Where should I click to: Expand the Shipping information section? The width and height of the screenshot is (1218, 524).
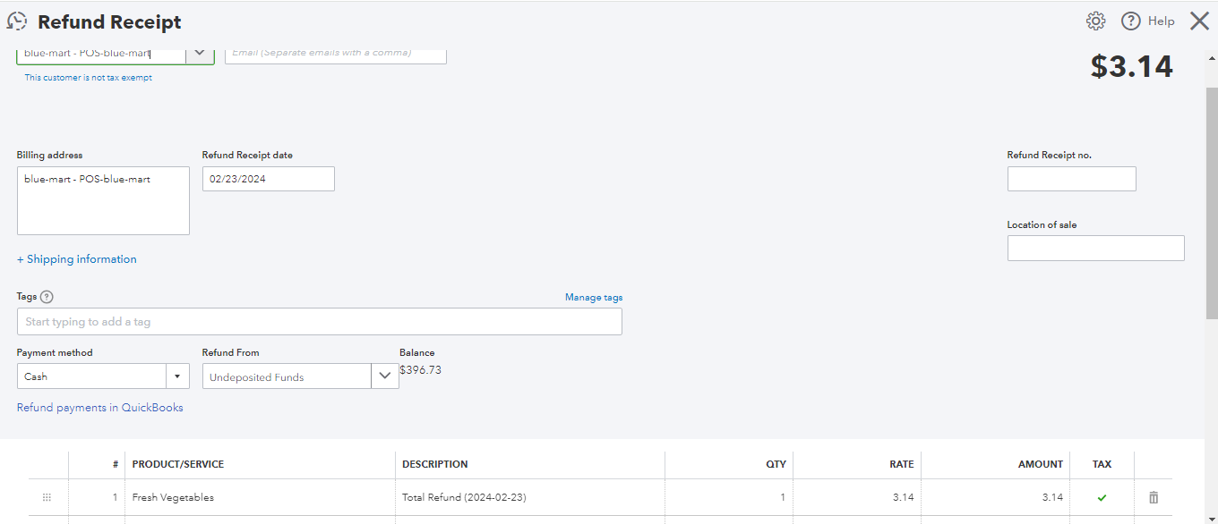pyautogui.click(x=77, y=259)
